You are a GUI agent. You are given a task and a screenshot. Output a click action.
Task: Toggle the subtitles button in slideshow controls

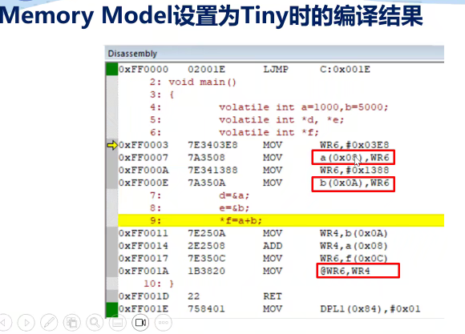tap(117, 323)
